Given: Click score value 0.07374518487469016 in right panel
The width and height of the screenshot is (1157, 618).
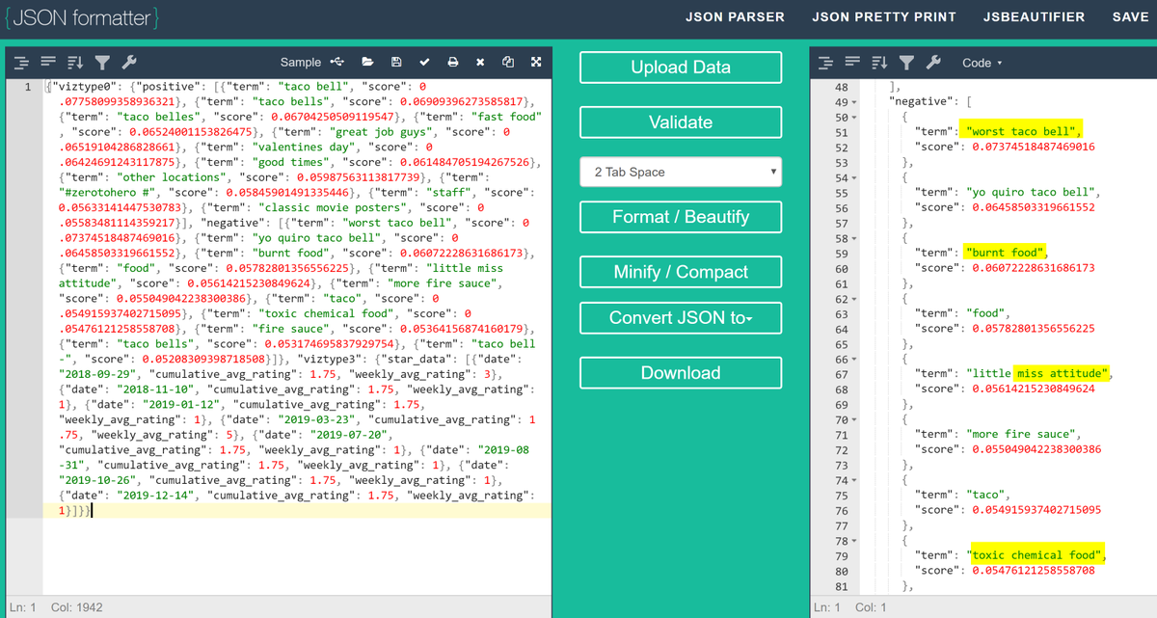Looking at the screenshot, I should point(1032,148).
